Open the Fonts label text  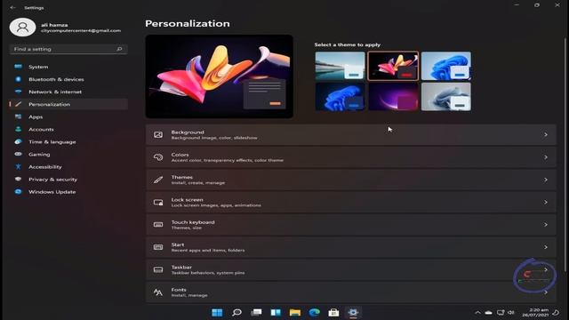click(x=179, y=290)
